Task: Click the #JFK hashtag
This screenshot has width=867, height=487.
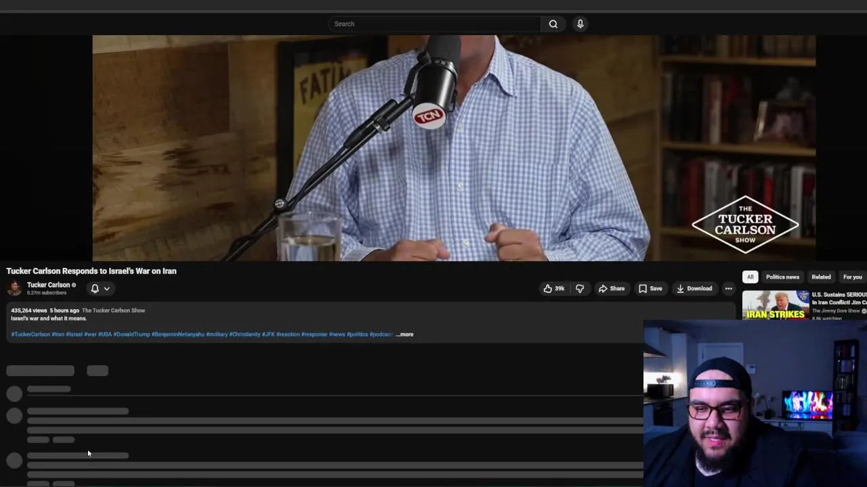Action: click(x=268, y=334)
